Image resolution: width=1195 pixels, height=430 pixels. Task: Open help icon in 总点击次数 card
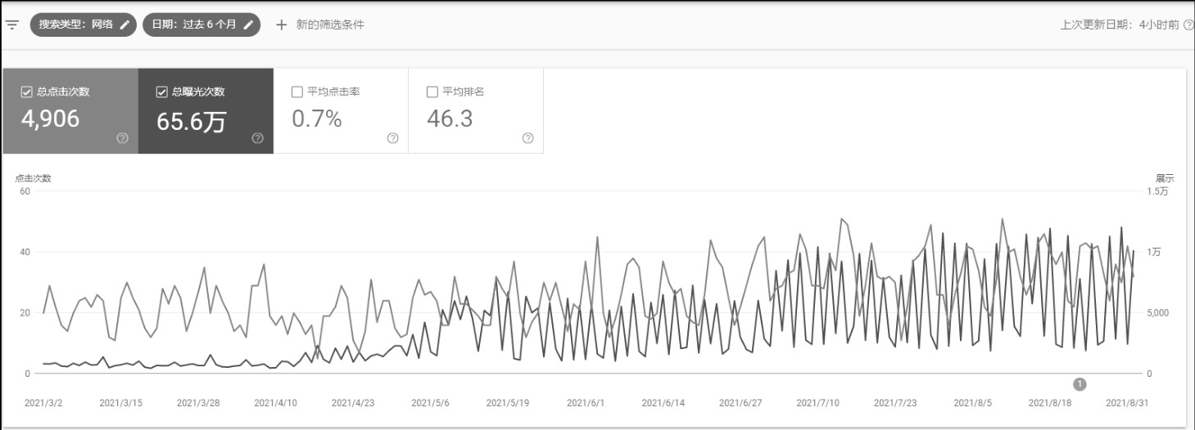122,138
